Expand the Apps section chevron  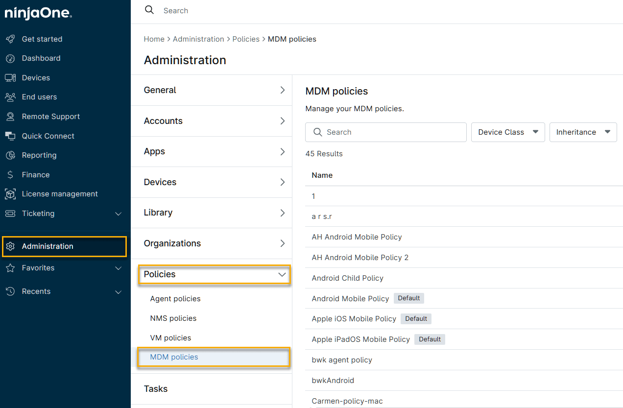pyautogui.click(x=282, y=151)
